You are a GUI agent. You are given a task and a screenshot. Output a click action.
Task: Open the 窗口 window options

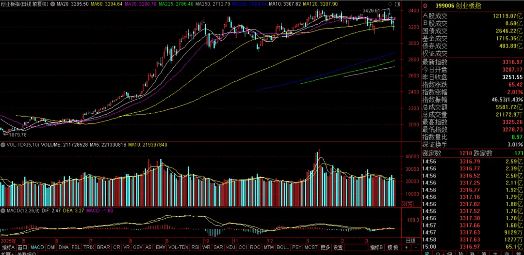coord(22,247)
